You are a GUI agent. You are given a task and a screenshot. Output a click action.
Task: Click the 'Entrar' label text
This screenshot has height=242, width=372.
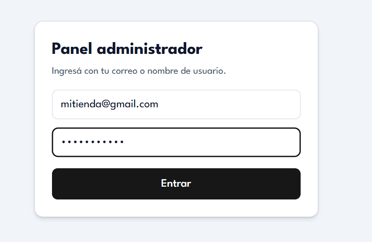pos(176,183)
